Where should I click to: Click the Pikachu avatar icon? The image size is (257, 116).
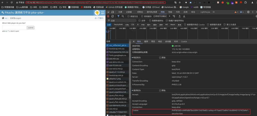tap(97, 13)
